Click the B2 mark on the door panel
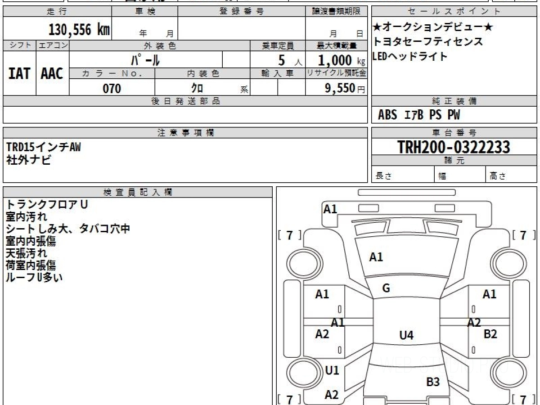This screenshot has height=405, width=540. coord(490,334)
